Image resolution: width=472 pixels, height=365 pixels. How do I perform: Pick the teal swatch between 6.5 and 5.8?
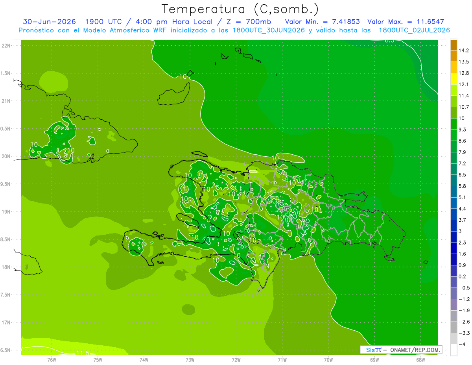tap(453, 180)
